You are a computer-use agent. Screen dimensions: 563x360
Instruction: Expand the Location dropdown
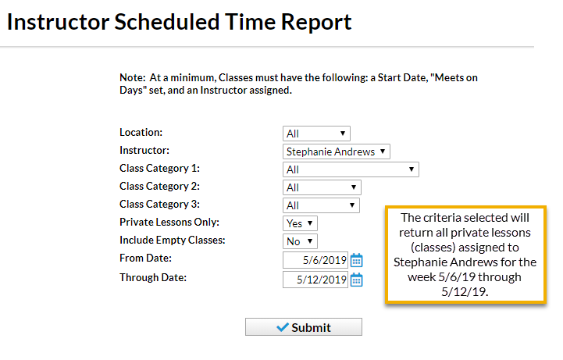pyautogui.click(x=316, y=134)
